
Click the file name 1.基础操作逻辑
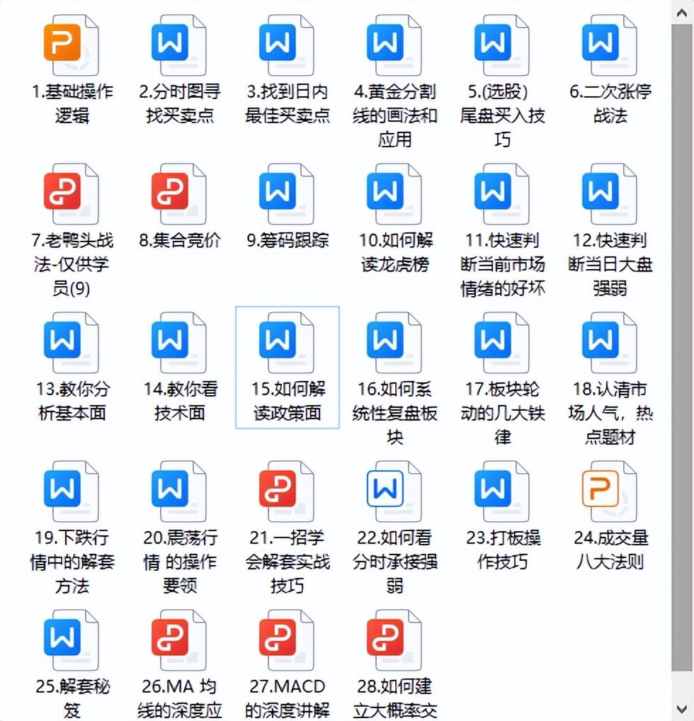(x=72, y=103)
